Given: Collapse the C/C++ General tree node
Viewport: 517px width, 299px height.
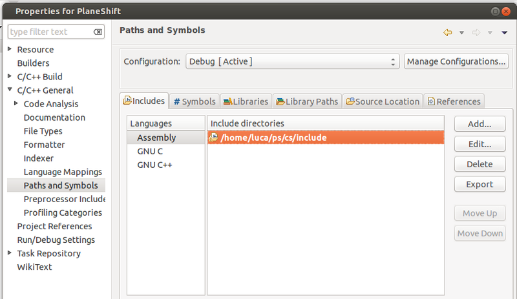Looking at the screenshot, I should [10, 90].
